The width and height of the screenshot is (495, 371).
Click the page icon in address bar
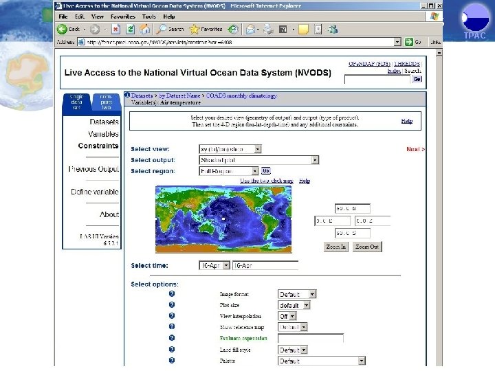[x=81, y=42]
